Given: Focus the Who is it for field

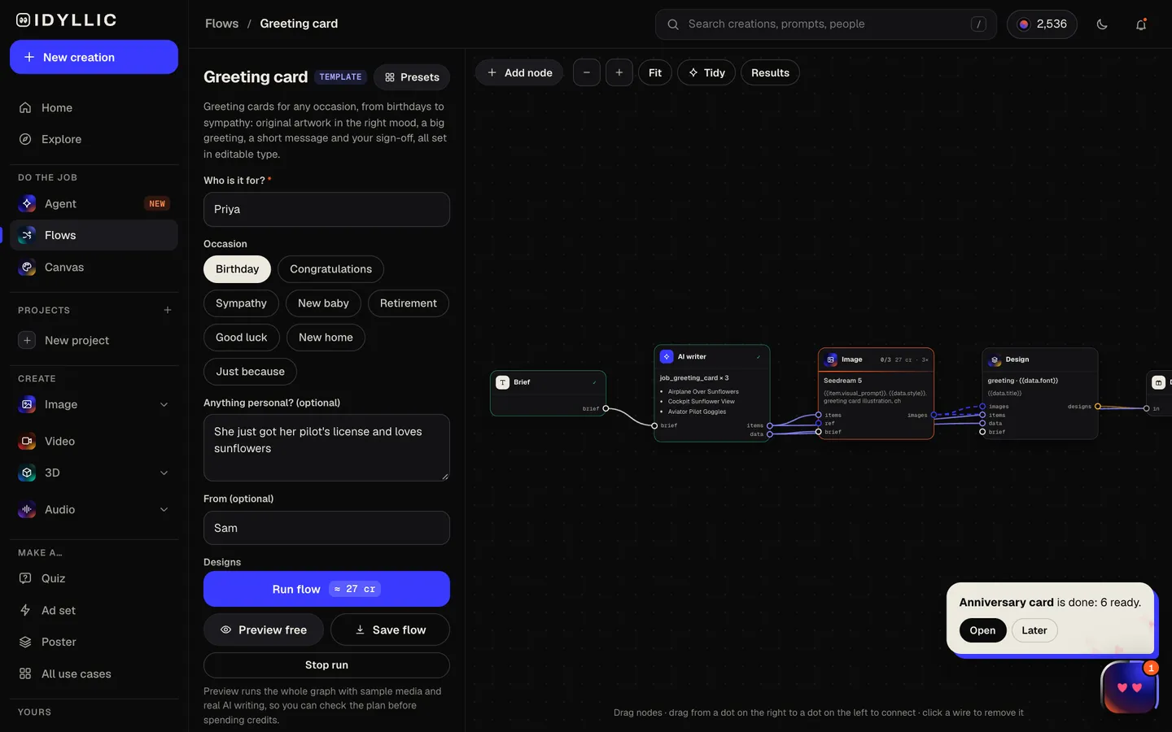Looking at the screenshot, I should pyautogui.click(x=326, y=210).
